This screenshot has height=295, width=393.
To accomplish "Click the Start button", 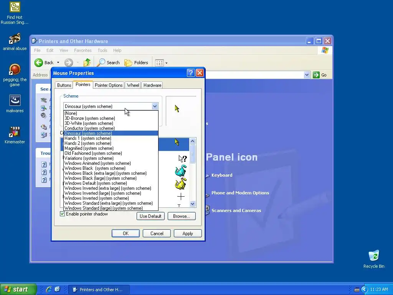I will [18, 289].
